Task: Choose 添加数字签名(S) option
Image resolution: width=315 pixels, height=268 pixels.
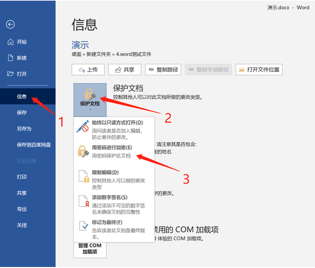Action: (114, 204)
